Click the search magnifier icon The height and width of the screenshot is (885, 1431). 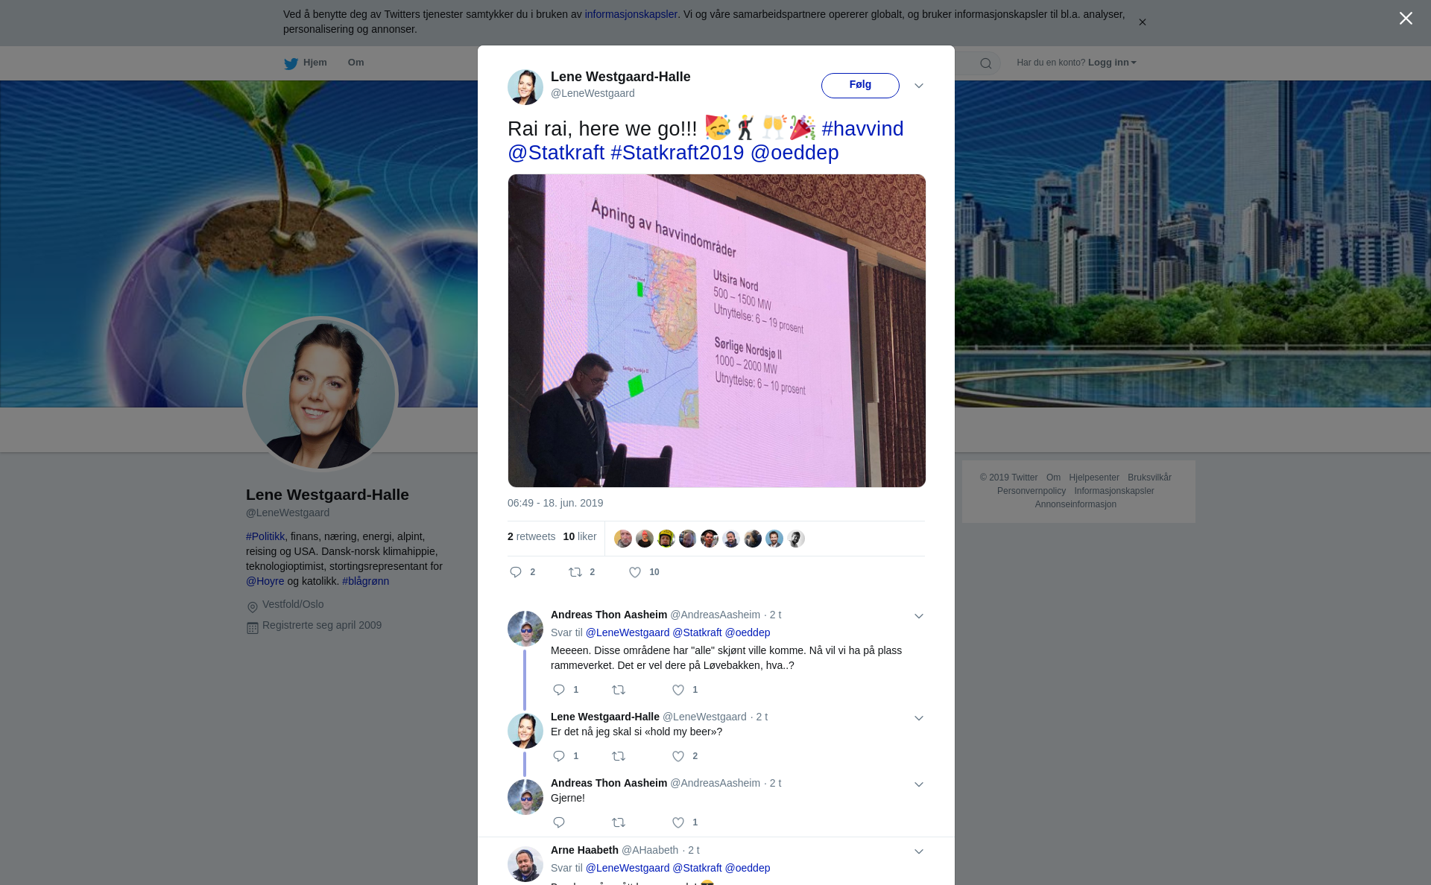point(985,63)
